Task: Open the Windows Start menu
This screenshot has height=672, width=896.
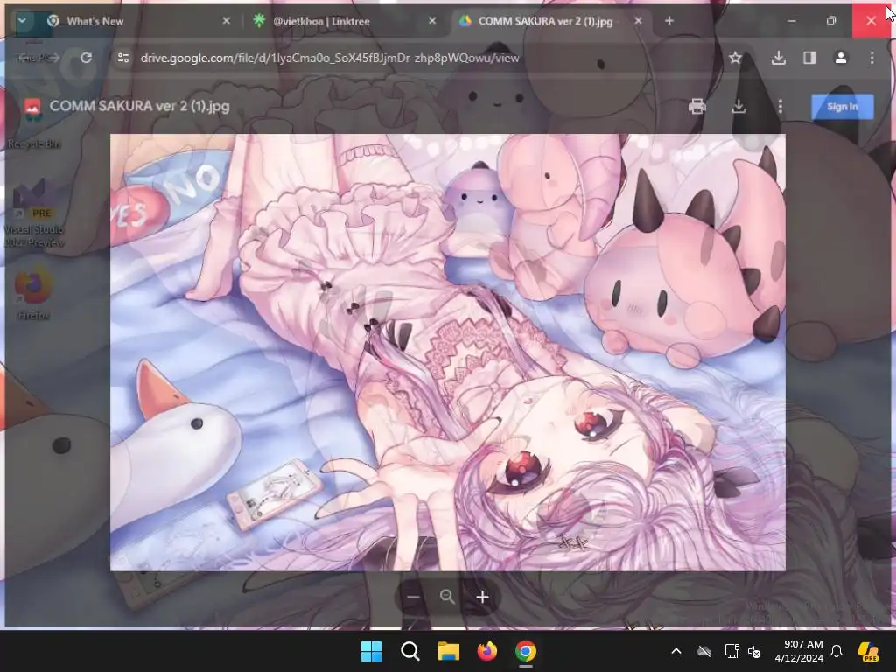Action: coord(371,651)
